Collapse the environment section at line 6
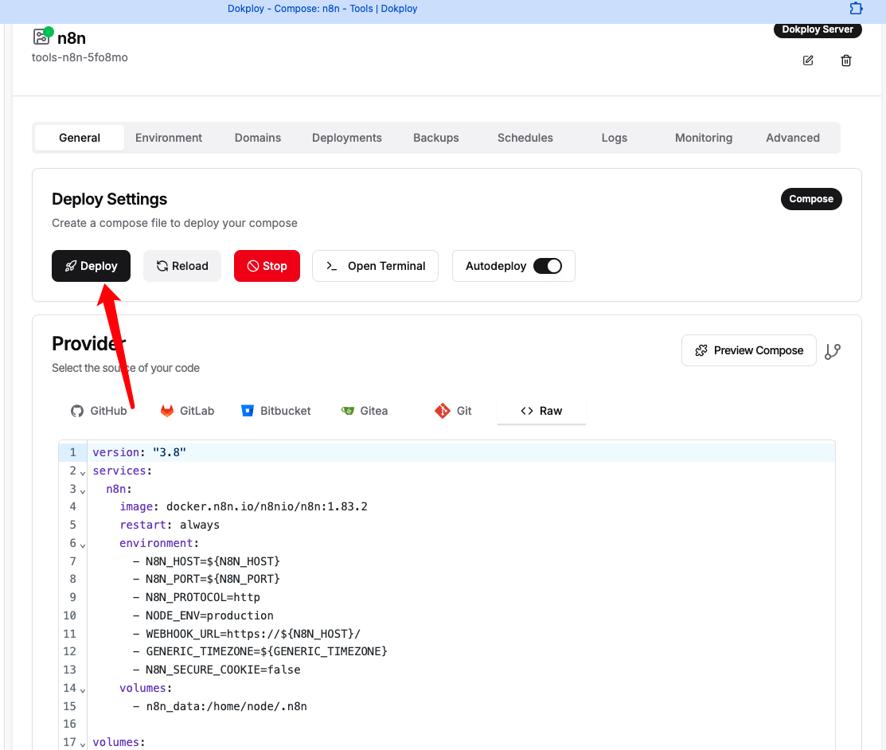This screenshot has height=750, width=886. pos(83,545)
